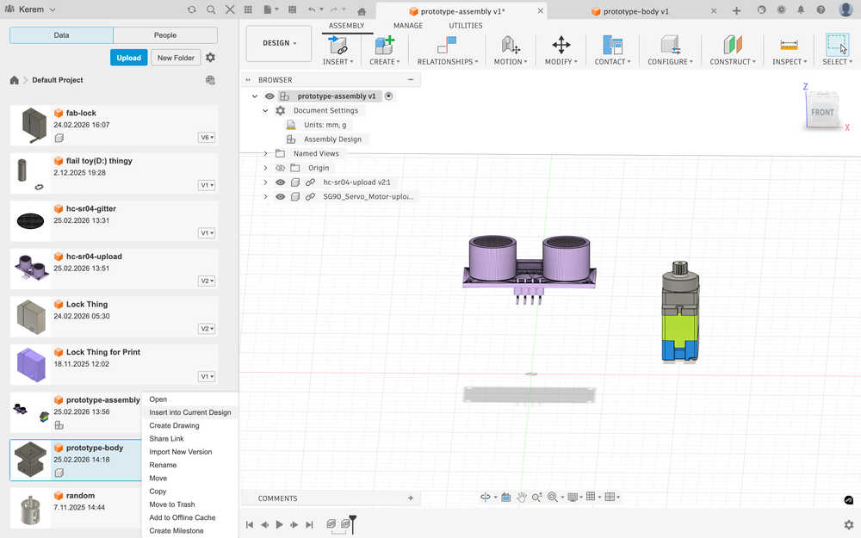The height and width of the screenshot is (538, 861).
Task: Click the home icon in project breadcrumb
Action: [15, 80]
